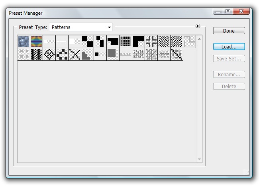This screenshot has height=186, width=259.
Task: Select the rainbow tie-dye pattern thumbnail
Action: pyautogui.click(x=36, y=41)
